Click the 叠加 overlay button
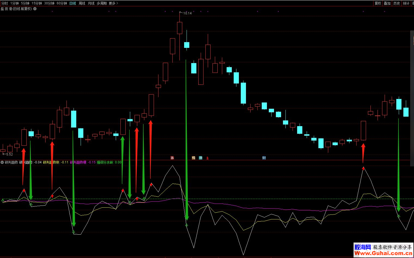The image size is (414, 258). click(x=387, y=3)
